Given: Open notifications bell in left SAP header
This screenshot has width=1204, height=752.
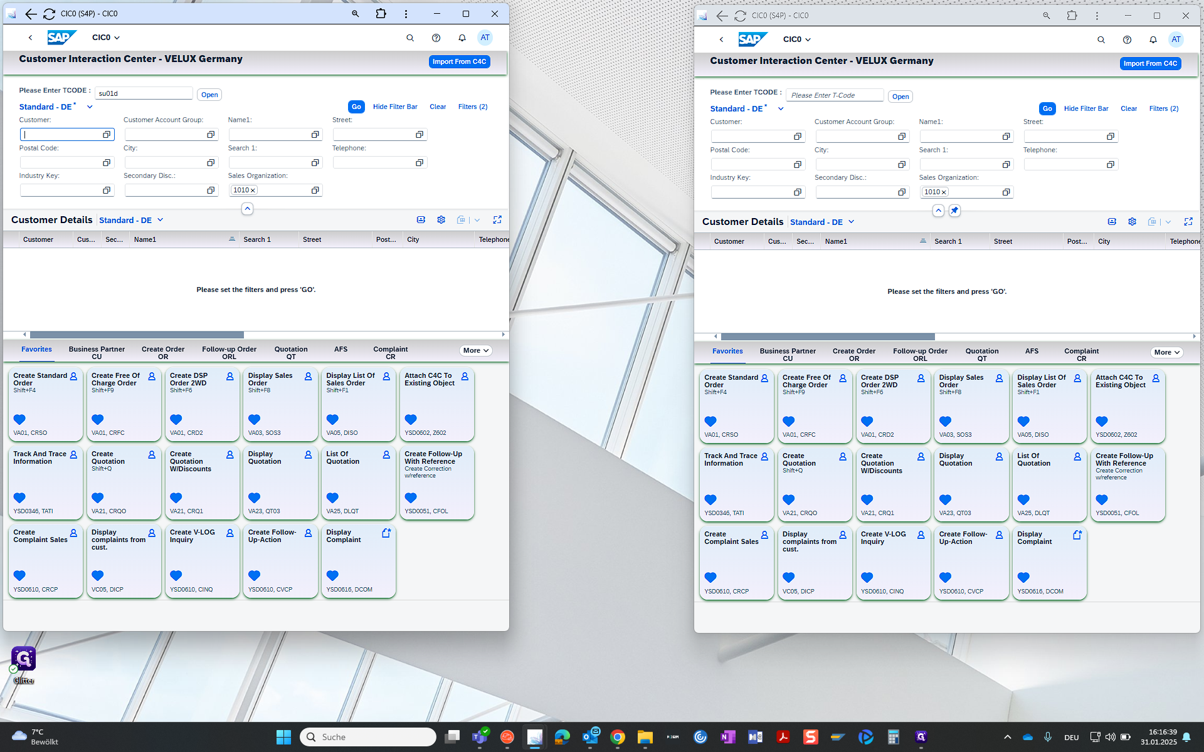Looking at the screenshot, I should [x=462, y=38].
